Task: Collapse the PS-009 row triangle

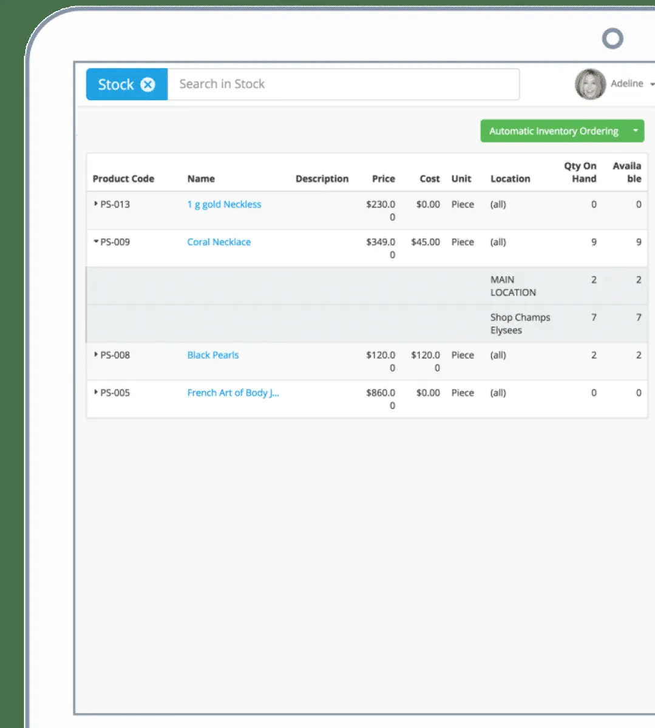Action: pyautogui.click(x=96, y=241)
